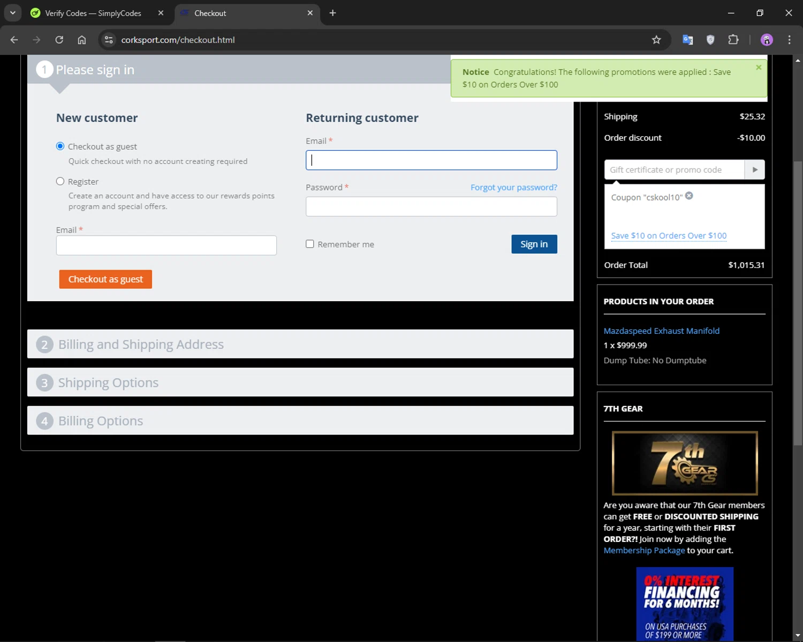803x642 pixels.
Task: Select the Register radio option
Action: (60, 181)
